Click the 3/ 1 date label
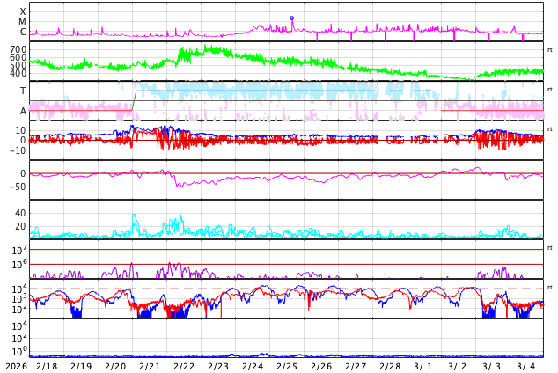 pos(423,366)
